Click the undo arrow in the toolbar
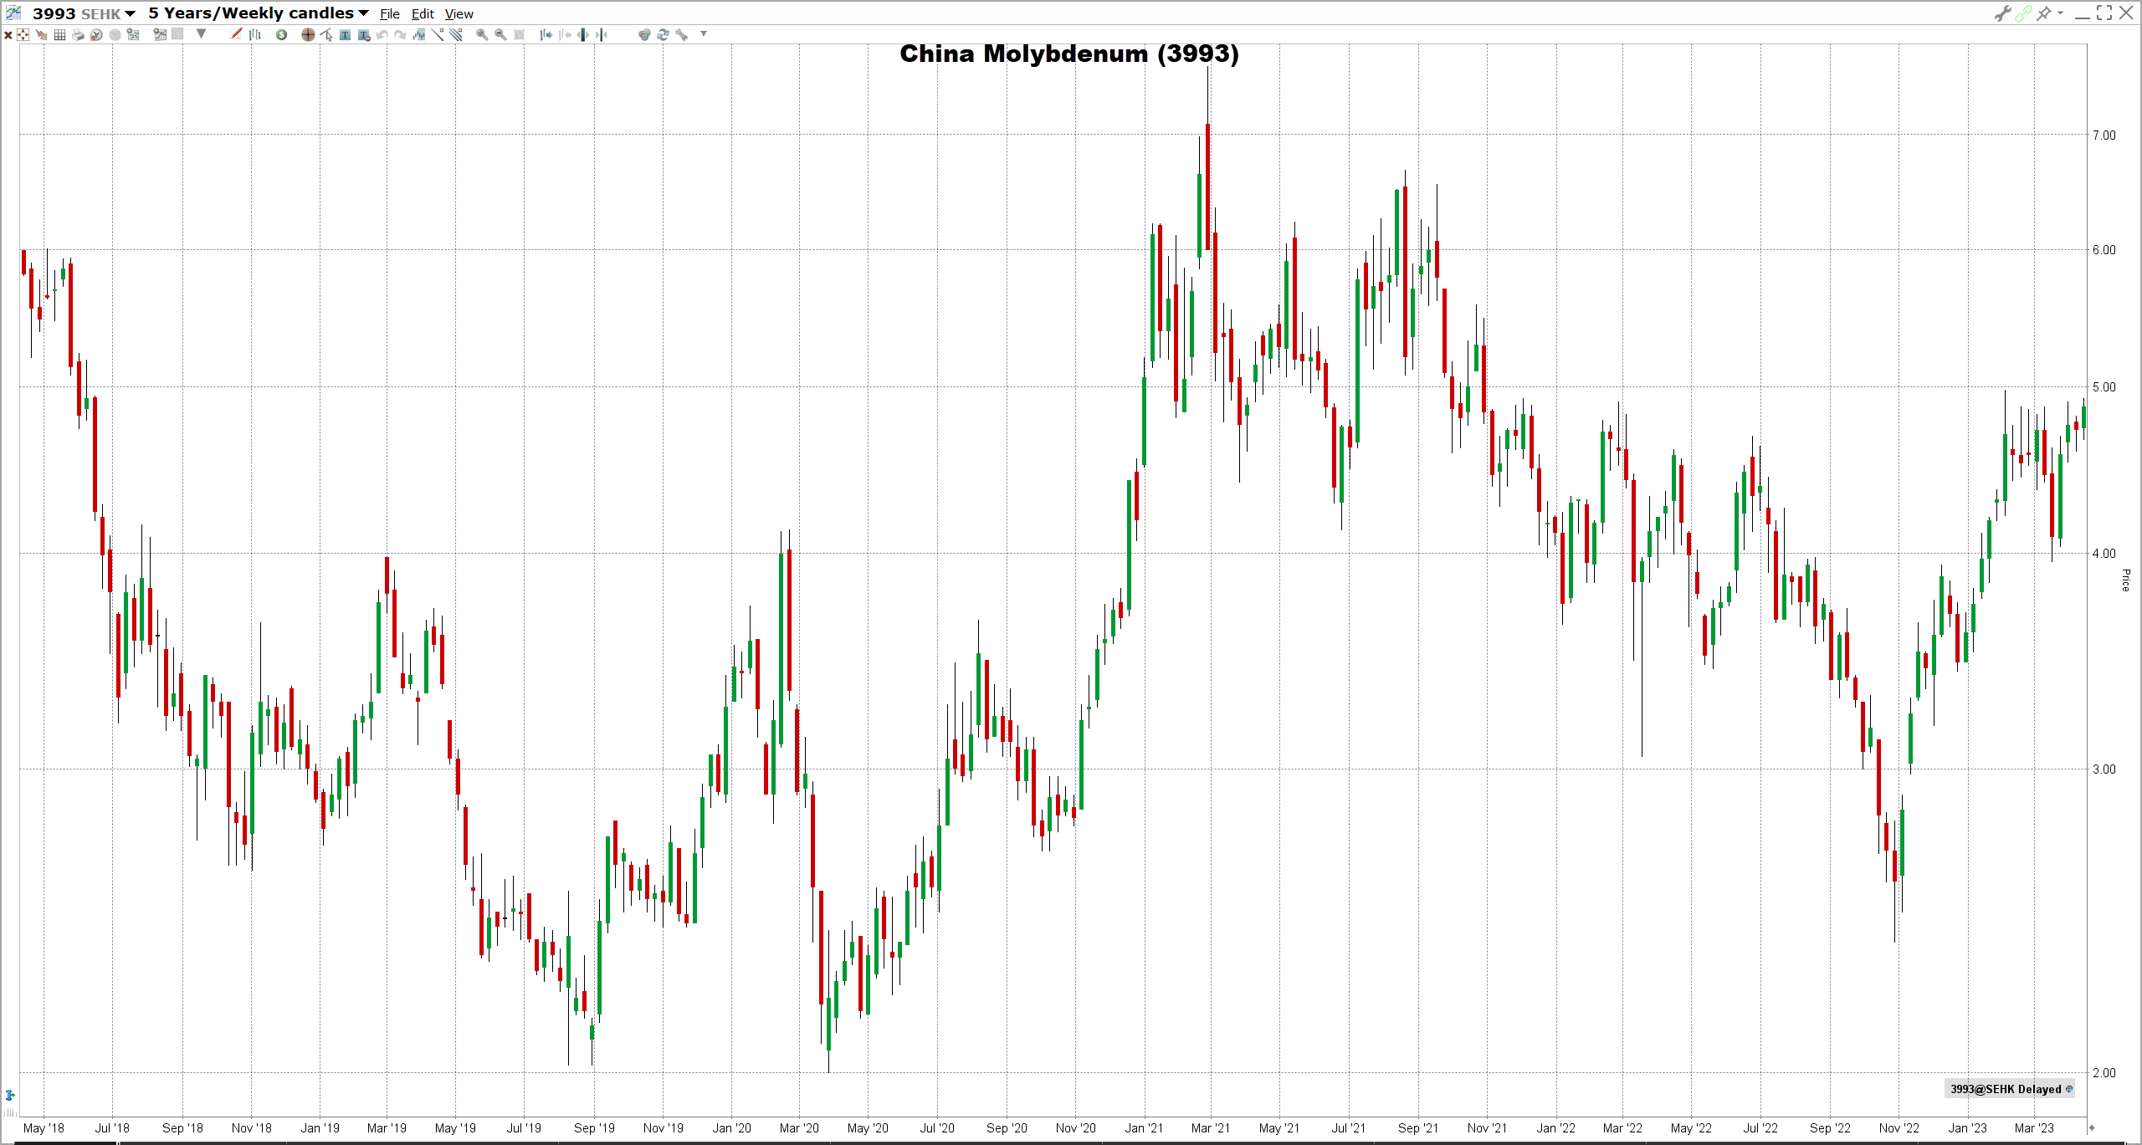This screenshot has height=1145, width=2142. tap(382, 34)
